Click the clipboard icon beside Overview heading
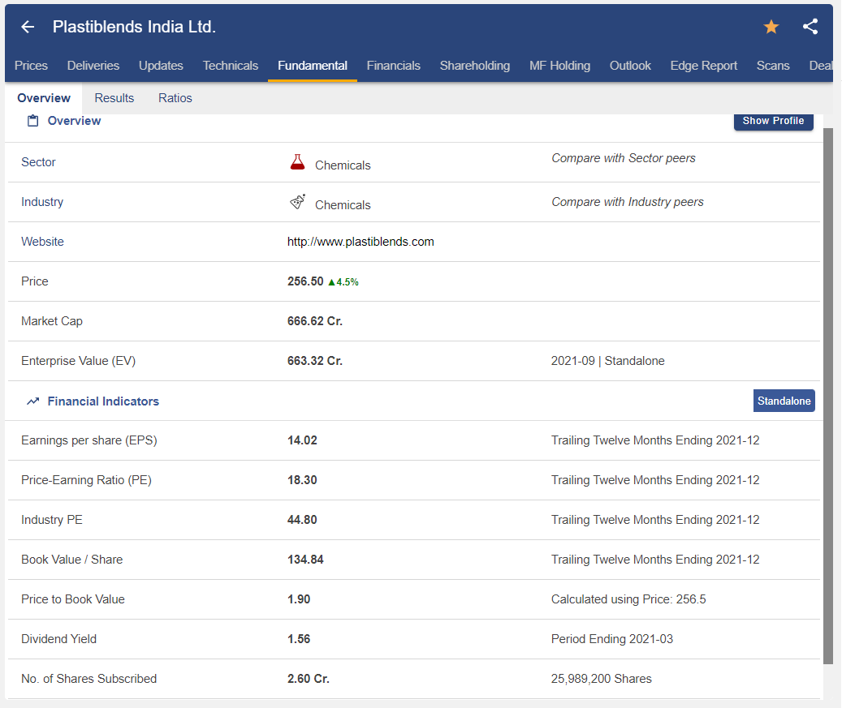The width and height of the screenshot is (842, 708). pos(32,121)
